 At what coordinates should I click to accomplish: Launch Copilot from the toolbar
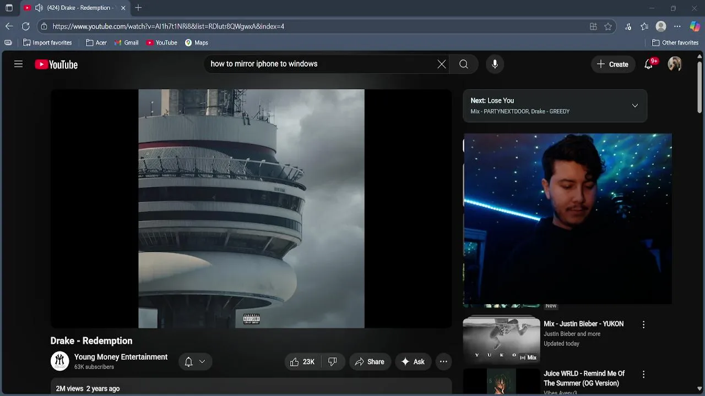point(695,26)
